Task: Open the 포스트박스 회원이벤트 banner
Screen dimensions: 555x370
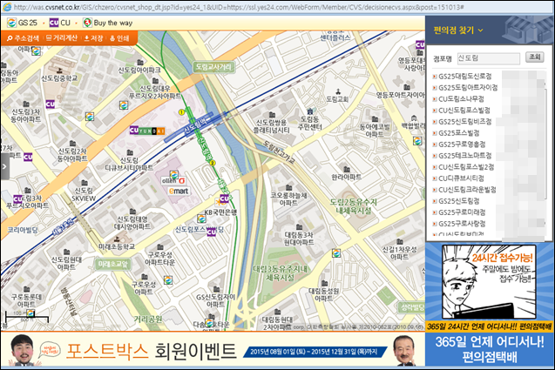Action: coord(213,351)
